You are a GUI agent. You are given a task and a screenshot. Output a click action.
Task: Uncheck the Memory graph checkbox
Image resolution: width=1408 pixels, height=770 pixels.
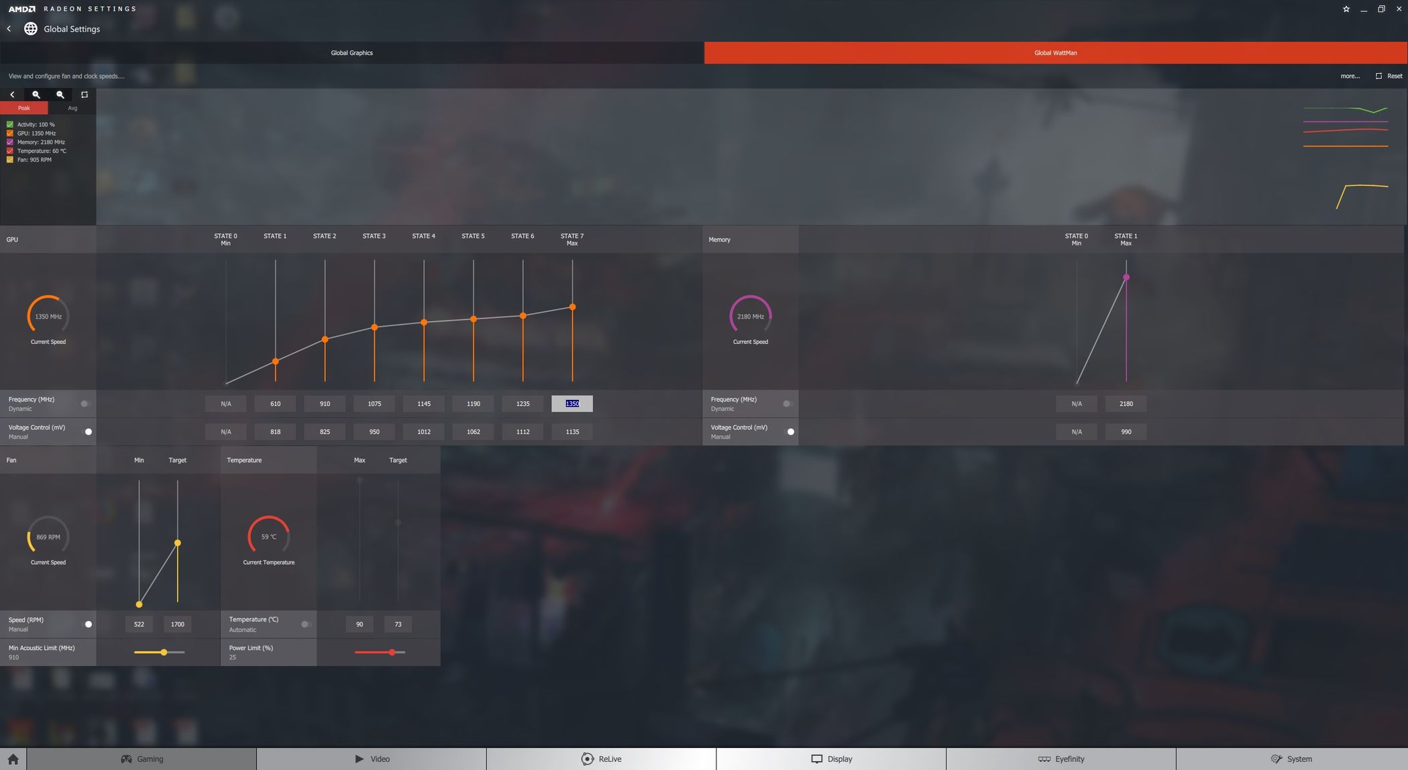click(10, 142)
